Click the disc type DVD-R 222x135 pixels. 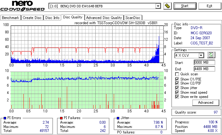pyautogui.click(x=197, y=28)
